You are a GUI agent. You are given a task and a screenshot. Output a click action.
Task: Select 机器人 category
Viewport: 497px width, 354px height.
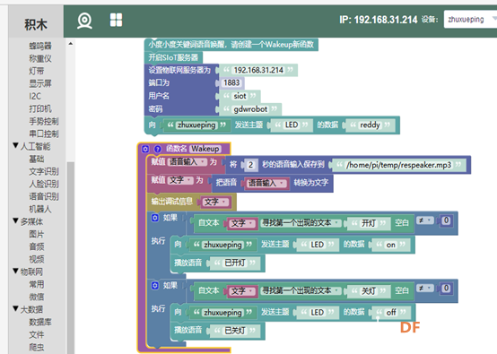[40, 209]
